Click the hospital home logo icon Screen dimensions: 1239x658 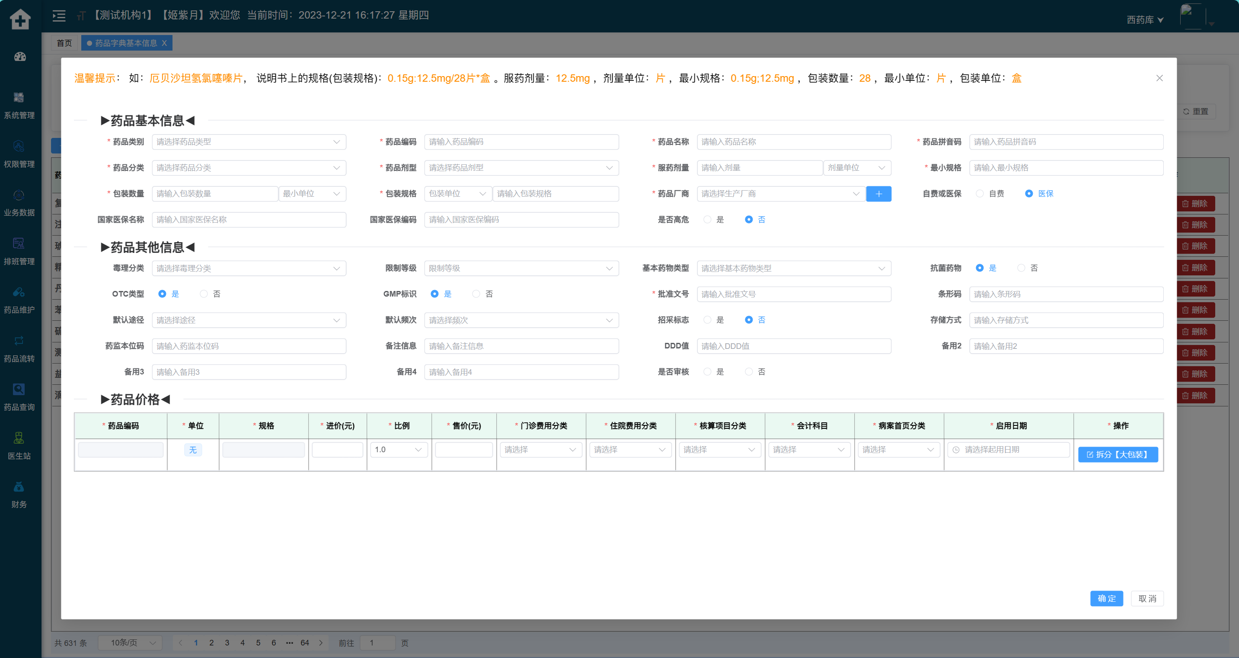click(x=20, y=19)
